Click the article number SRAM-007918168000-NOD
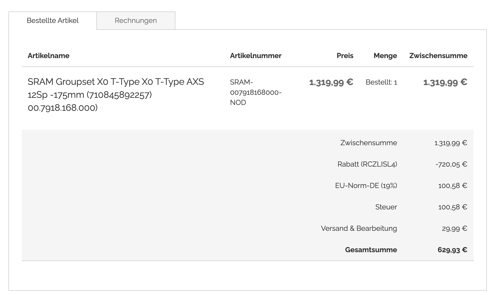Screen dimensions: 493x295 click(x=255, y=92)
